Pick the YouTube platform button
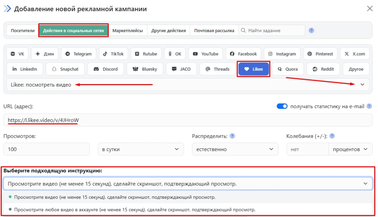Screen dimensions: 378x217 pyautogui.click(x=206, y=54)
